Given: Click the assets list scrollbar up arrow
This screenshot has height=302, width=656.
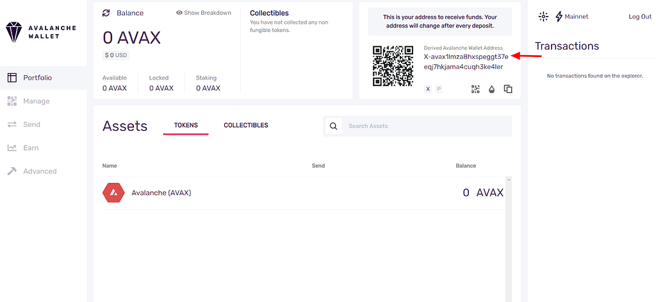Looking at the screenshot, I should [509, 180].
